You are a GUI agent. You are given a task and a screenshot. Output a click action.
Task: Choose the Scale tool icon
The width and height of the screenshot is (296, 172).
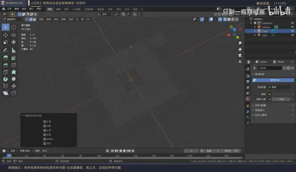[x=5, y=42]
